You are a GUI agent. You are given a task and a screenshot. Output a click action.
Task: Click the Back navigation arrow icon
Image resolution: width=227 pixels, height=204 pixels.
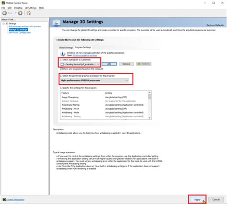tap(5, 13)
